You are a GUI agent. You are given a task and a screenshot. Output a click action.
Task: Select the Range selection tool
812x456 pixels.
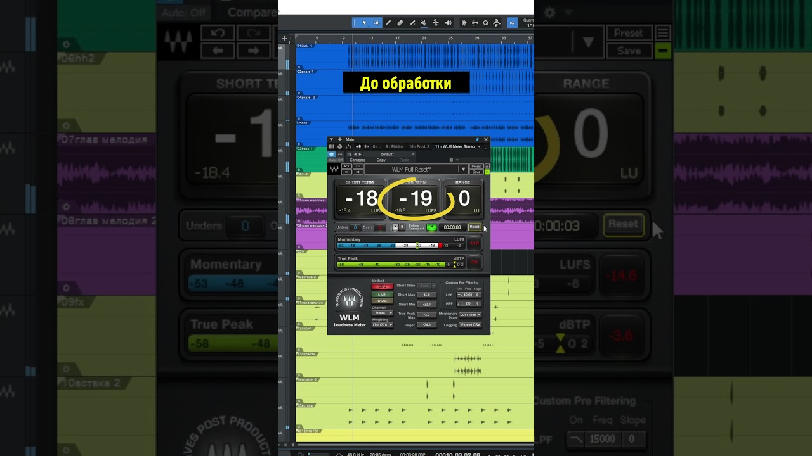pos(377,23)
